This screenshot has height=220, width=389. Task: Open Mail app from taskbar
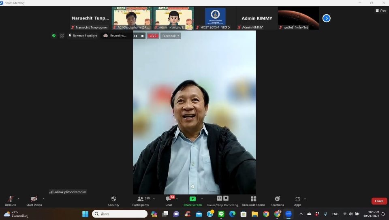tap(199, 214)
